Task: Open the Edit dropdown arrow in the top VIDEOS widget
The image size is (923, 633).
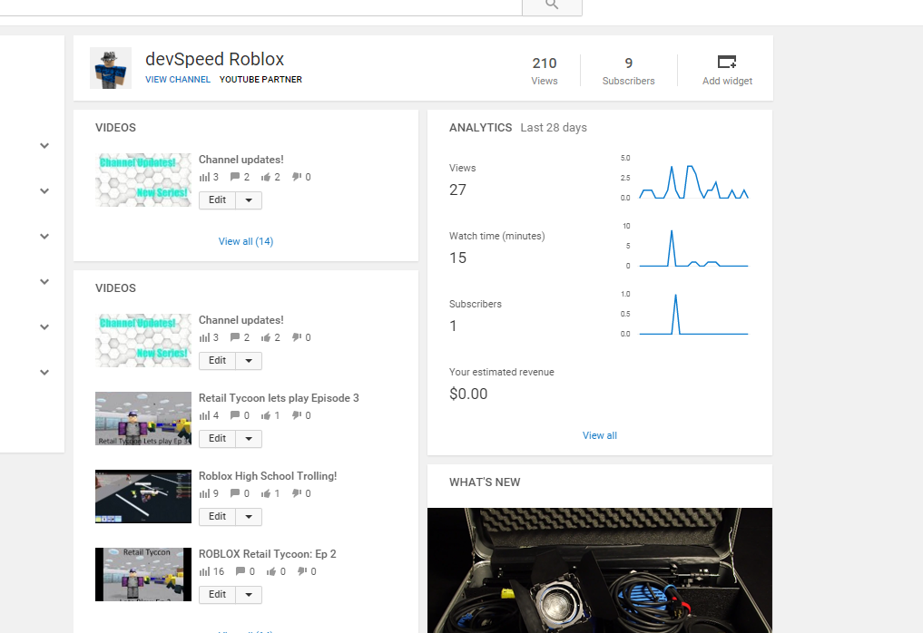Action: (249, 200)
